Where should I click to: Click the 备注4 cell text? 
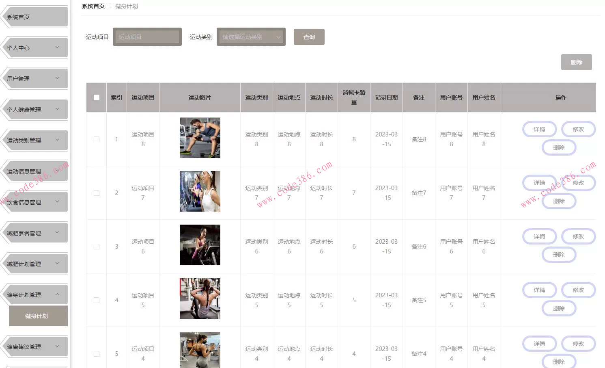[x=419, y=354]
